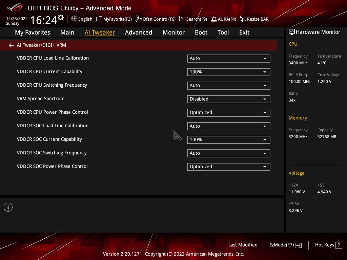347x260 pixels.
Task: Open VDDCR CPU Switching Frequency dropdown
Action: tap(229, 86)
